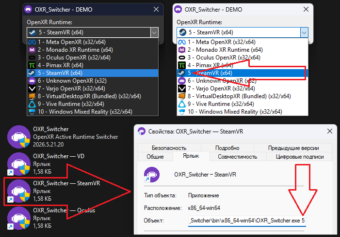Screen dimensions: 340x237
Task: Click Monado icon in light runtime list
Action: 182,50
